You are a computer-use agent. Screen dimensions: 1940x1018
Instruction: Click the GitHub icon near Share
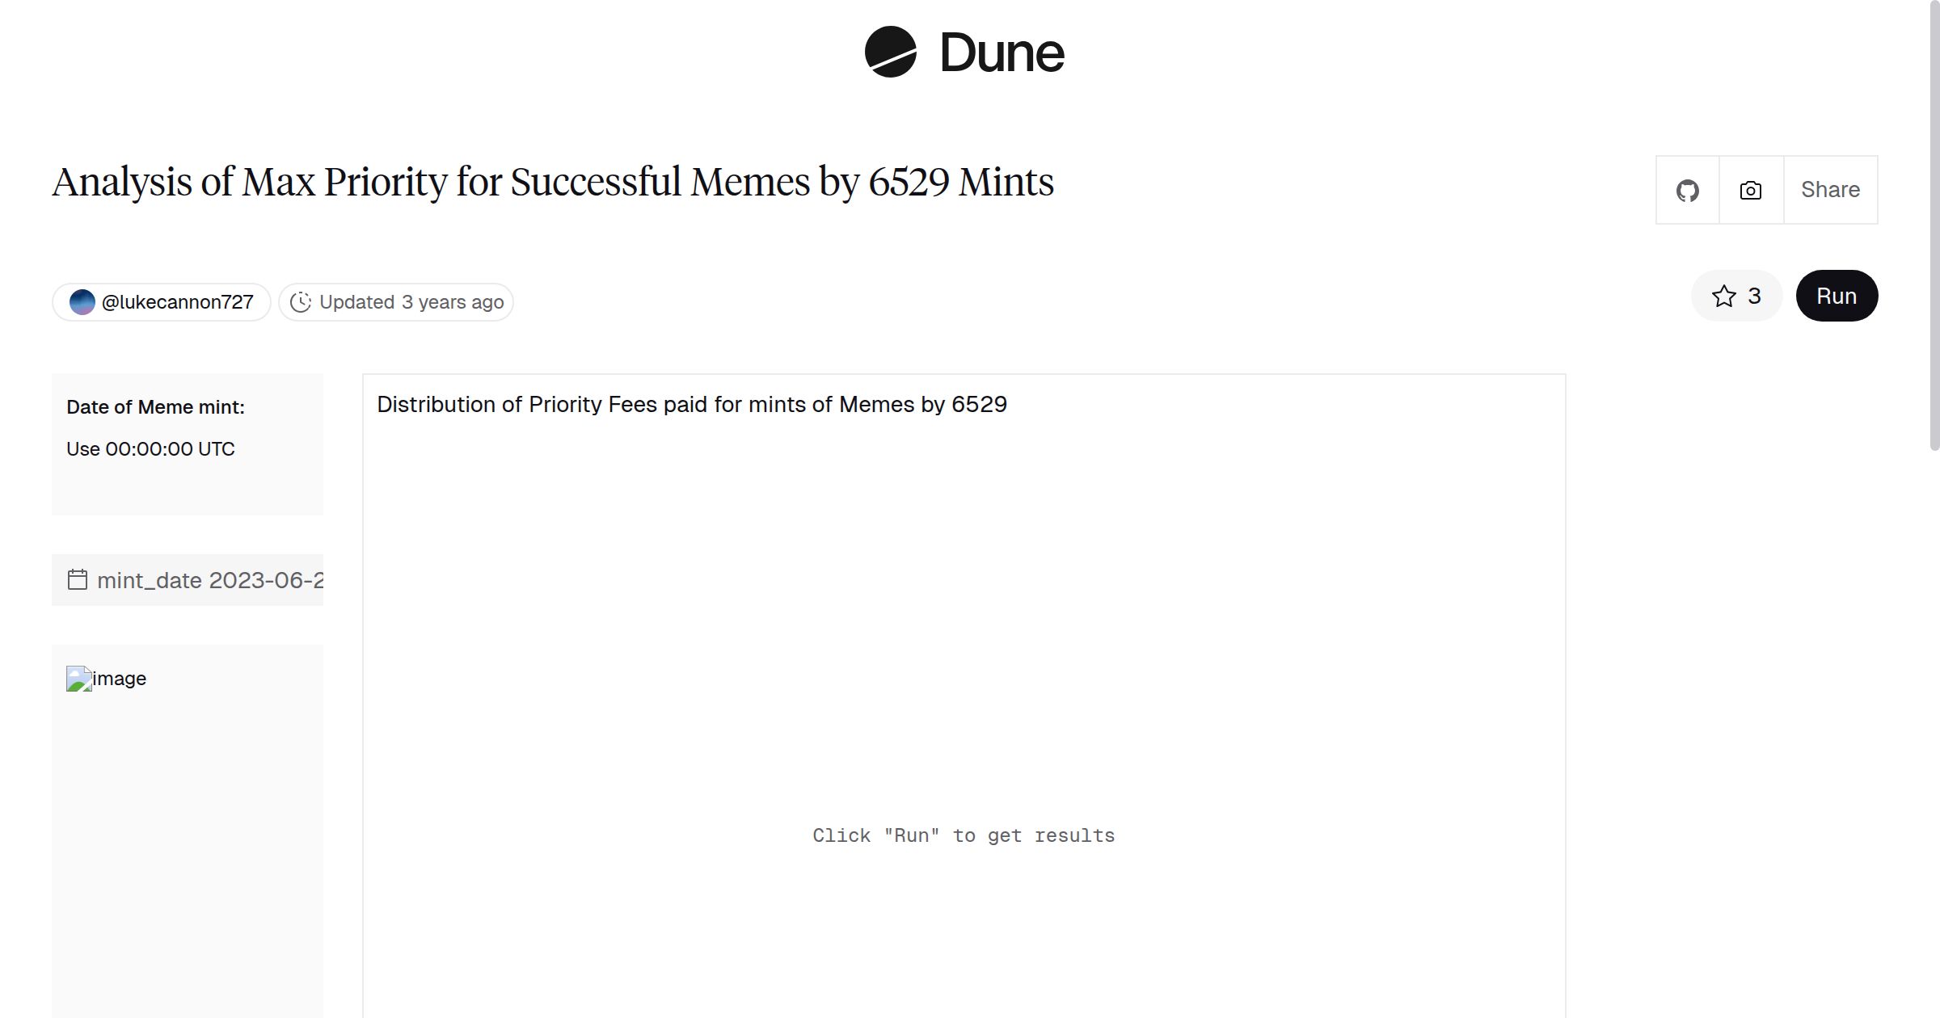coord(1688,190)
